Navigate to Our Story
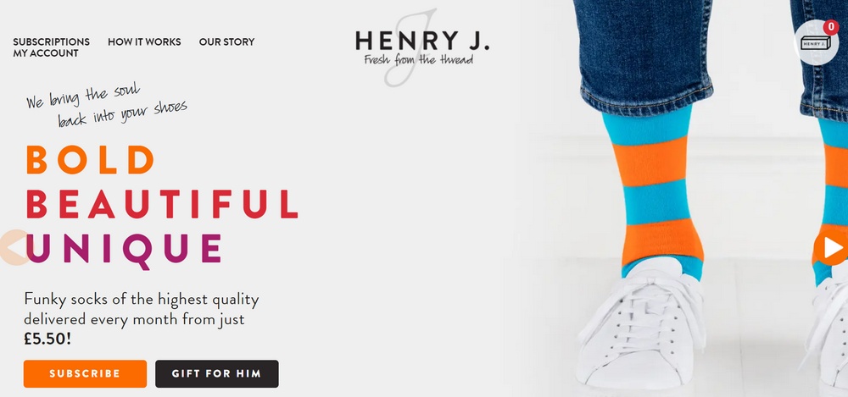Image resolution: width=848 pixels, height=397 pixels. click(226, 41)
